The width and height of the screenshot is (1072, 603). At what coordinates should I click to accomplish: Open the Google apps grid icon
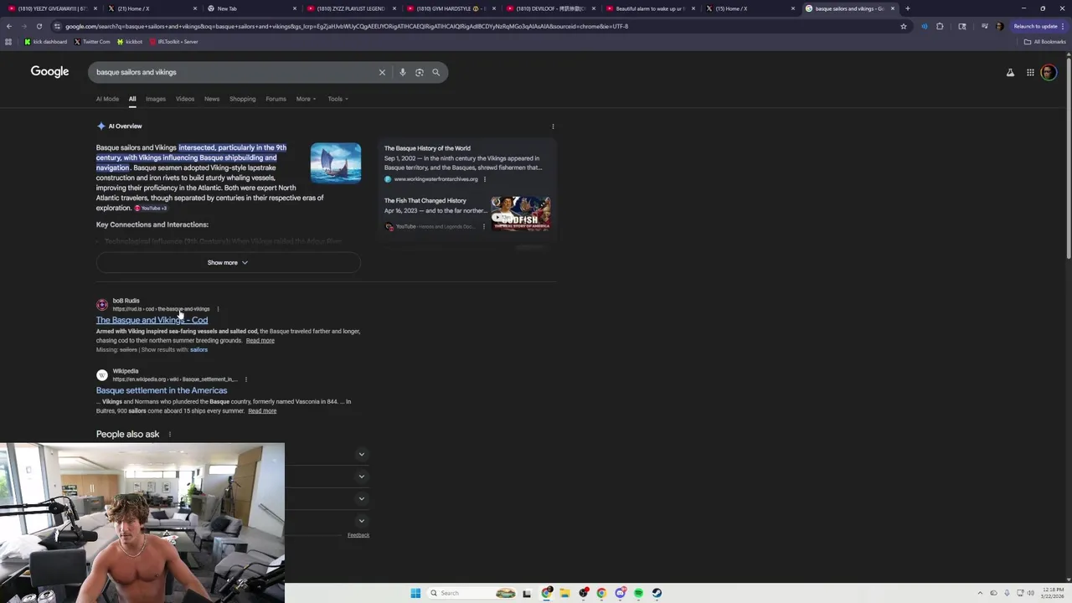pos(1030,73)
